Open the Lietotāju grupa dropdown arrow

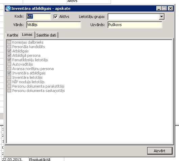click(161, 17)
